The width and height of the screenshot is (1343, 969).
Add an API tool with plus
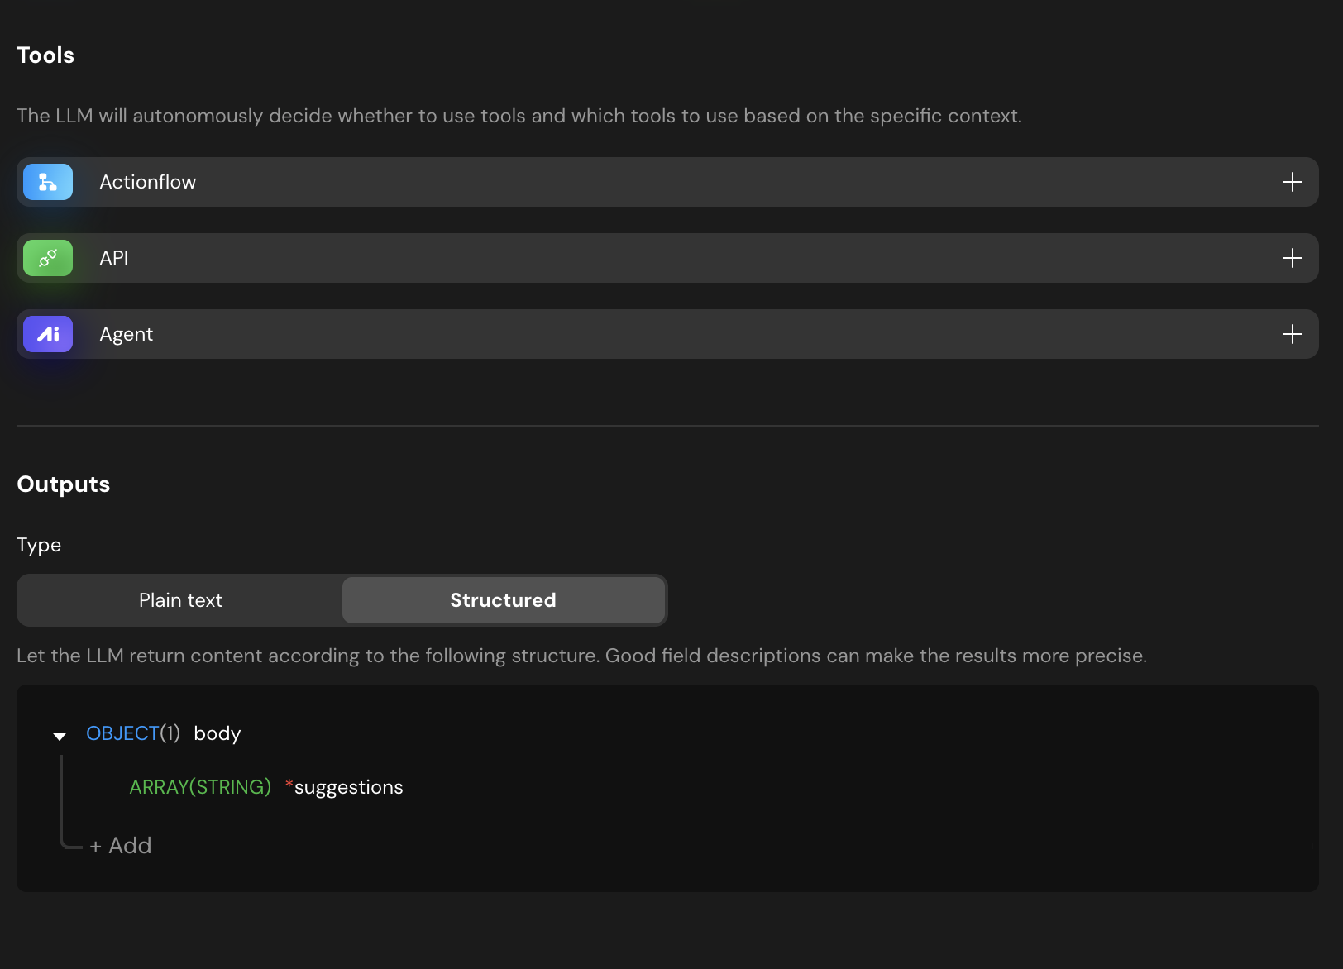1292,258
